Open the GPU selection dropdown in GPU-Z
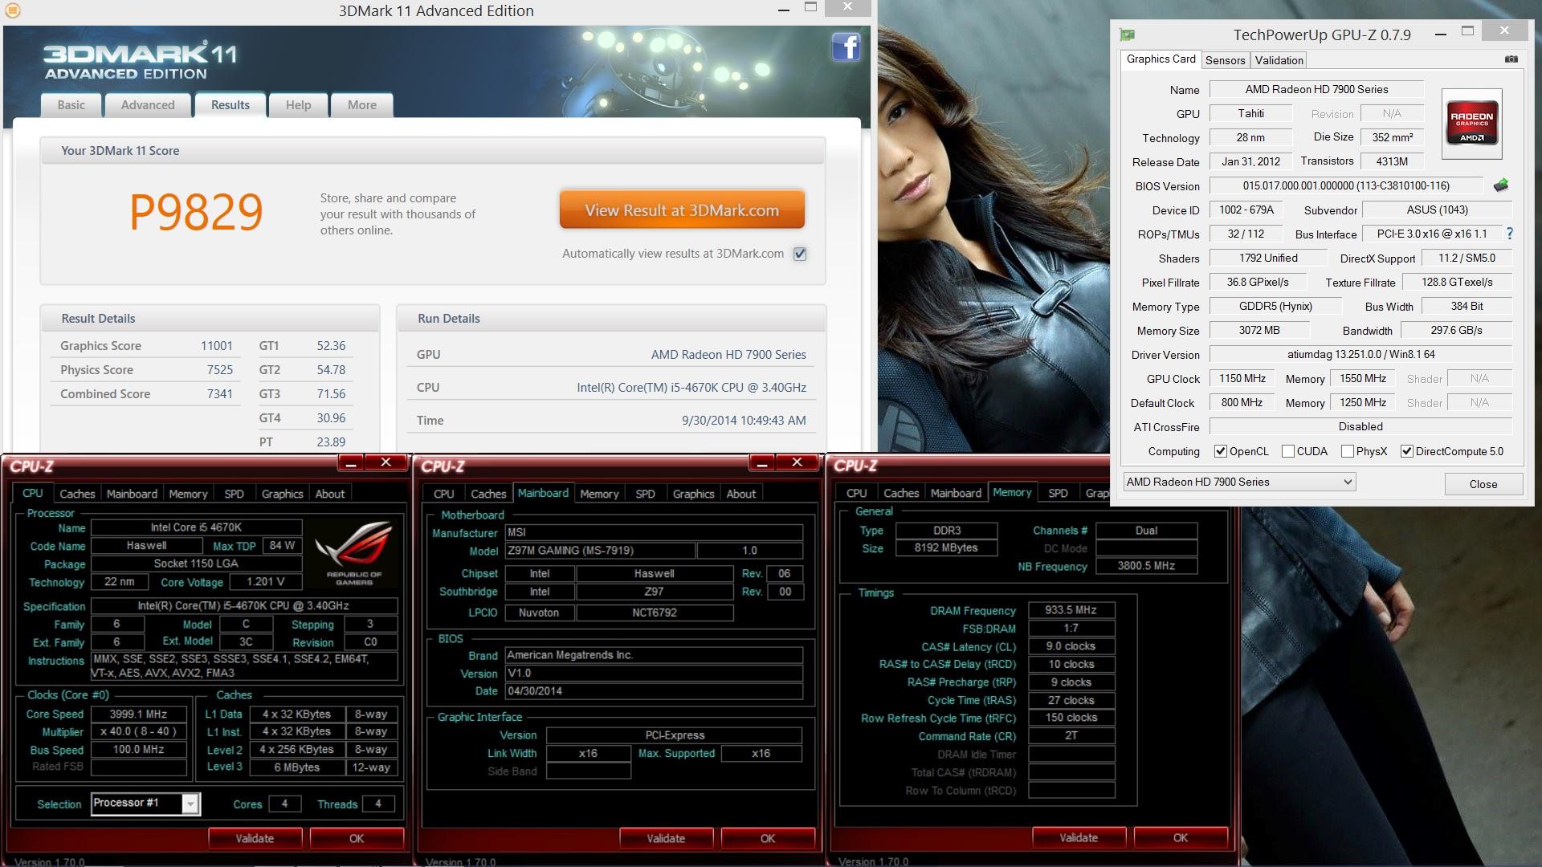1542x867 pixels. pyautogui.click(x=1239, y=482)
